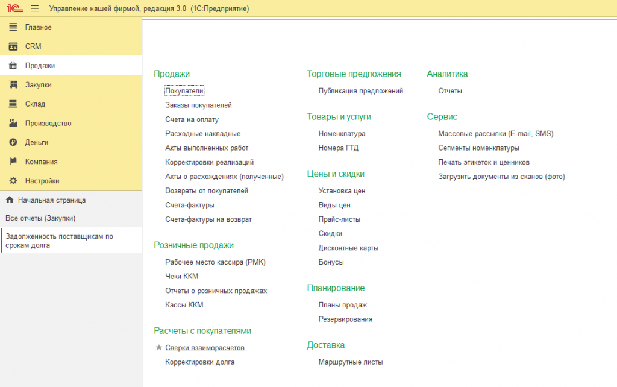Click the Продажи basket icon

[13, 65]
